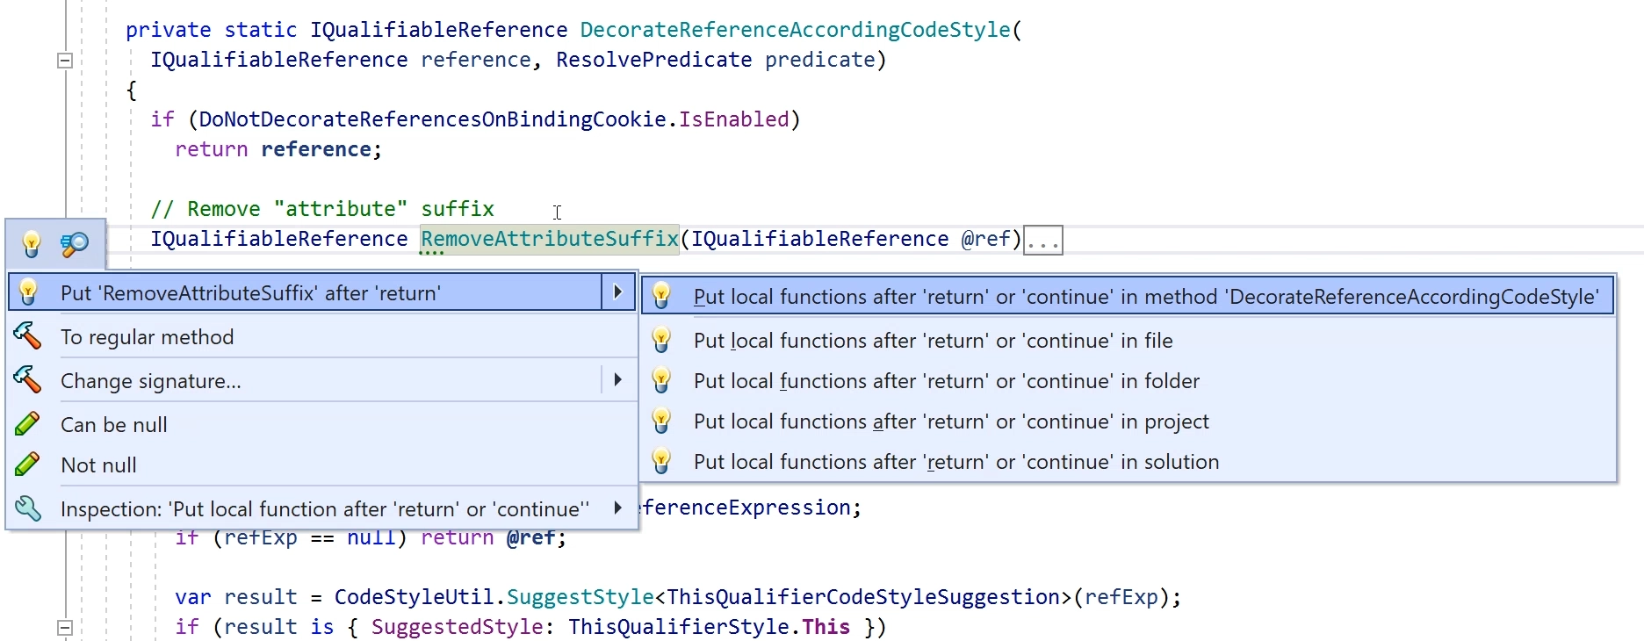1644x641 pixels.
Task: Click the IsEnabled property in the if condition
Action: 734,119
